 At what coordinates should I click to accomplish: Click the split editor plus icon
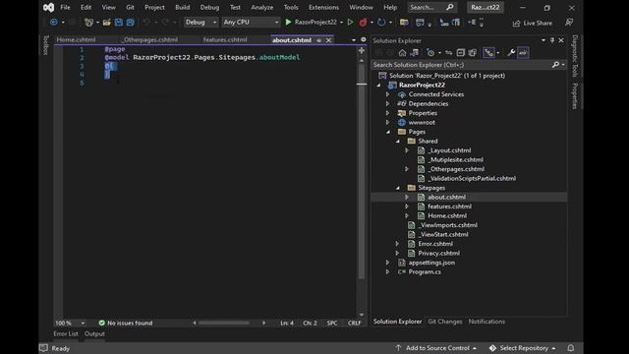pyautogui.click(x=362, y=50)
